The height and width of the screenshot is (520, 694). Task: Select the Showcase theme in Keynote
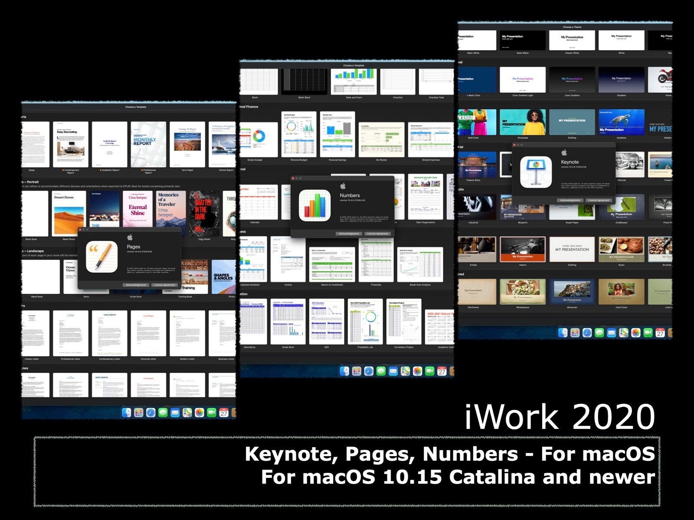click(523, 122)
